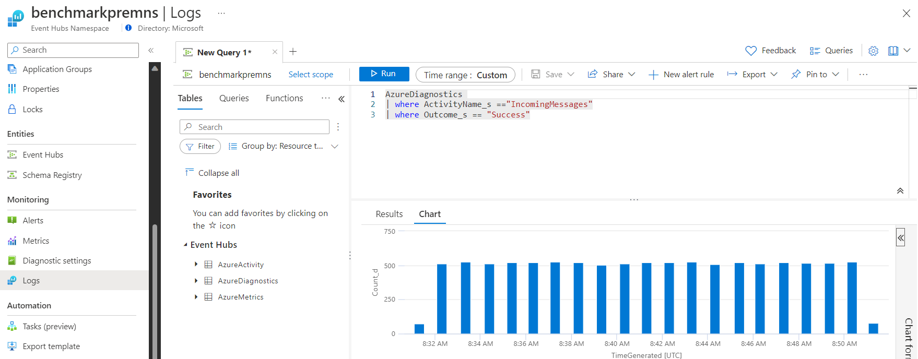Switch to the Functions tab

[x=284, y=98]
